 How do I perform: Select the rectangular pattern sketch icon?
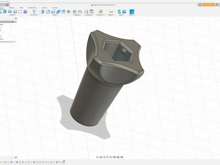(20, 12)
